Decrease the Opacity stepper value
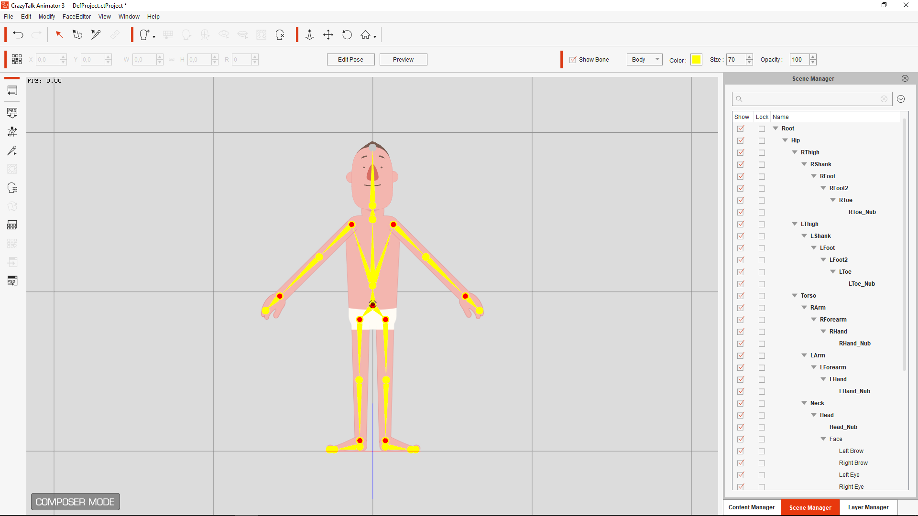 [813, 63]
